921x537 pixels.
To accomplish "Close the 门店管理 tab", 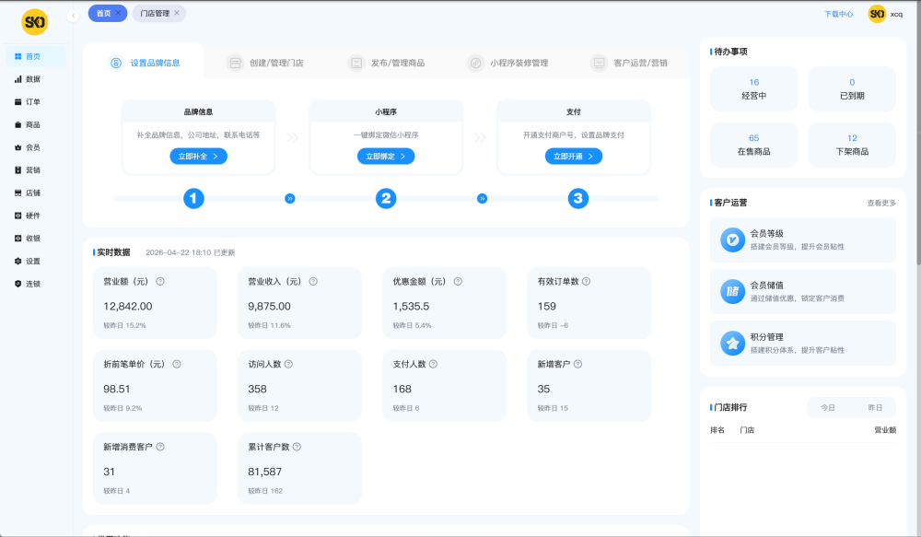I will [x=177, y=13].
